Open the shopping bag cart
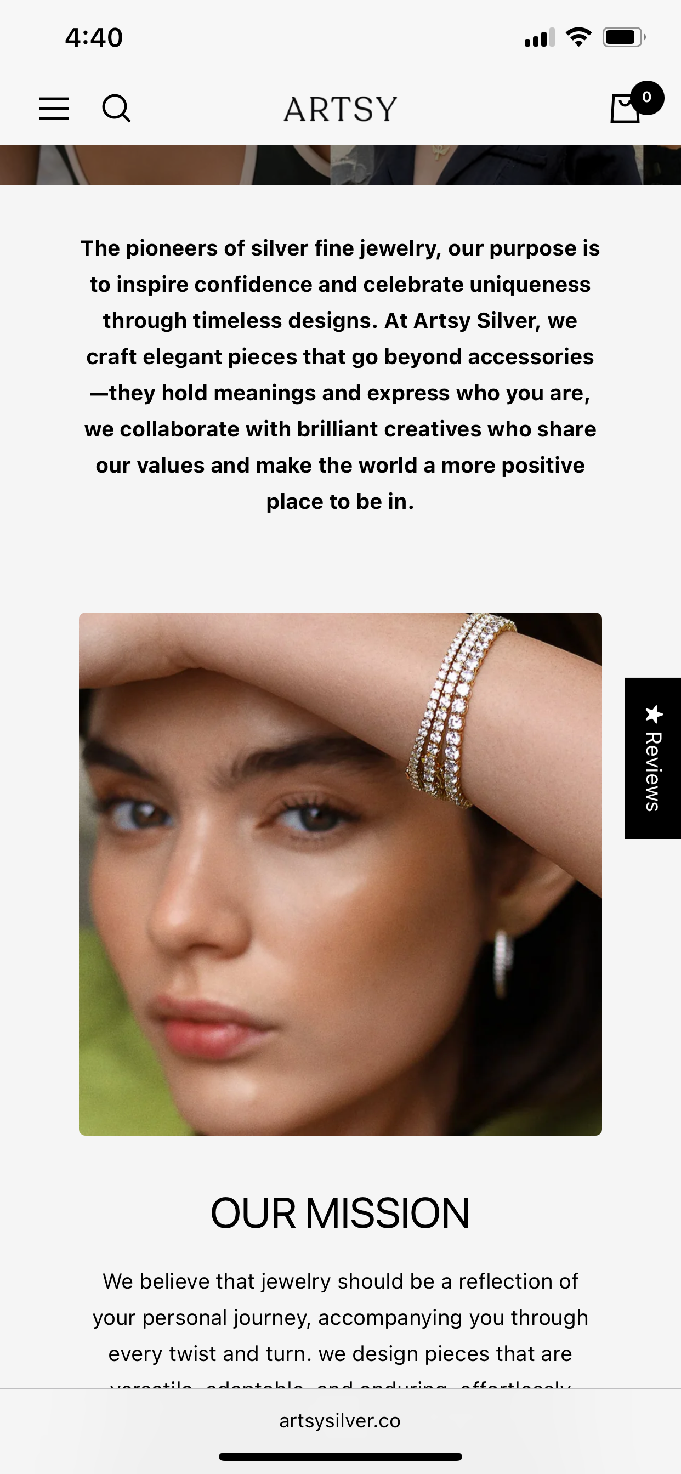This screenshot has width=681, height=1474. click(625, 109)
